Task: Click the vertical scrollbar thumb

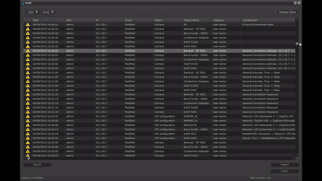Action: (x=297, y=44)
